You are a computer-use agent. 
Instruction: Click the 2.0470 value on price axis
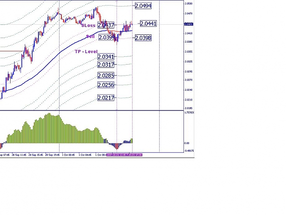pos(189,13)
